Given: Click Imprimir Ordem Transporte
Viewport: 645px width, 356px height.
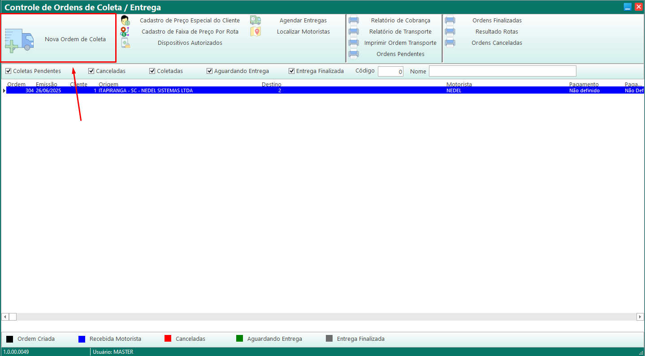Looking at the screenshot, I should (x=400, y=43).
